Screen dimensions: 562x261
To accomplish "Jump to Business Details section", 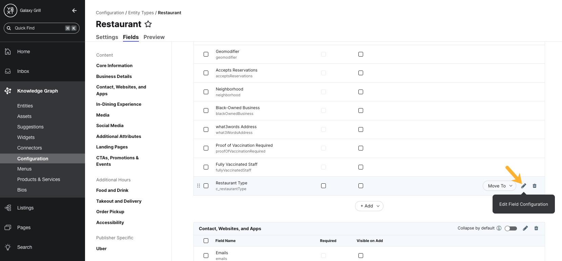I will (x=114, y=76).
